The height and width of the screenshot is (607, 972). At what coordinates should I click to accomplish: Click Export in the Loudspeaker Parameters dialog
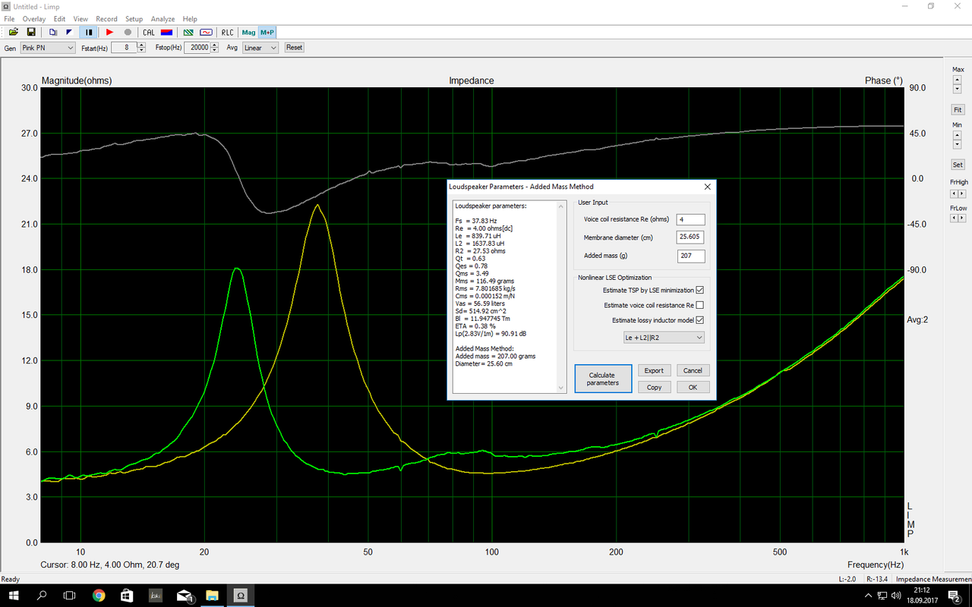(x=654, y=370)
